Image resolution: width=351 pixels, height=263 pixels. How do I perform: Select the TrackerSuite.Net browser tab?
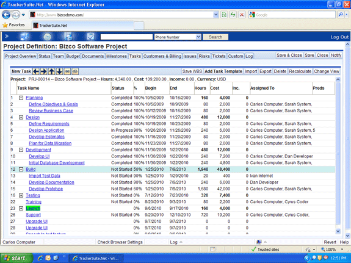point(83,26)
